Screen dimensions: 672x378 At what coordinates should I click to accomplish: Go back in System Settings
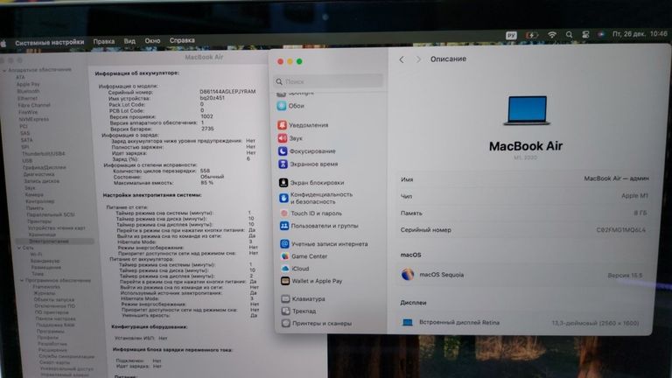point(402,59)
